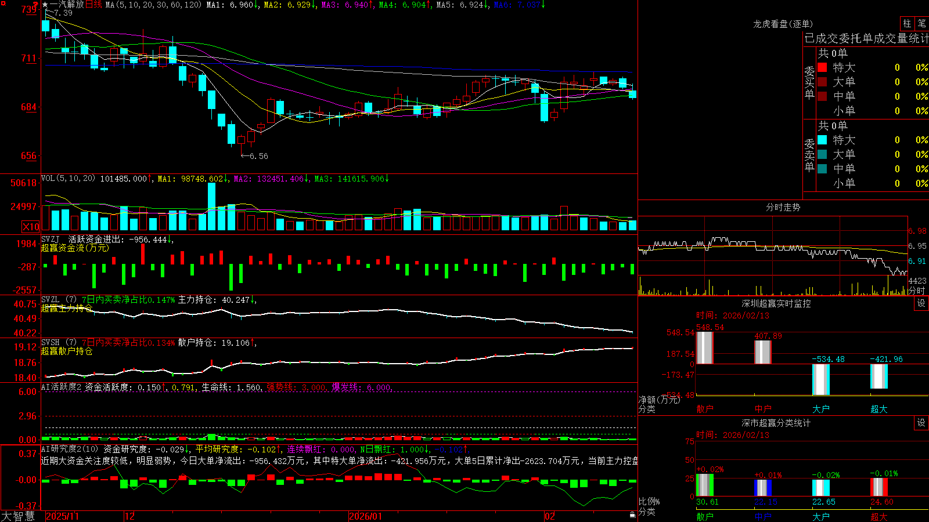This screenshot has width=929, height=522.
Task: Click the dark red swatch for buy-side 中单
Action: click(822, 96)
